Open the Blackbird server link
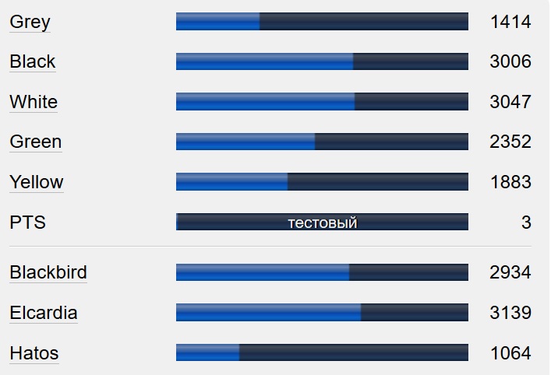 click(x=48, y=272)
